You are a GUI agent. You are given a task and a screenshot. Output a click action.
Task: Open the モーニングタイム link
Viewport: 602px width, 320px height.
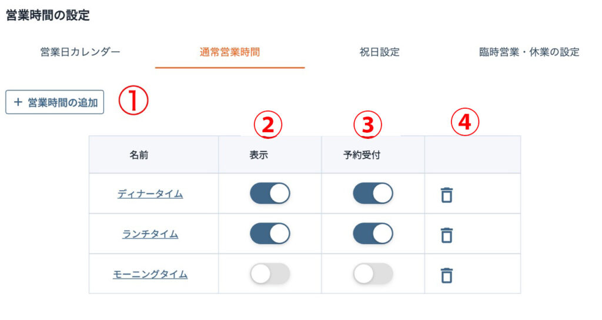[150, 274]
